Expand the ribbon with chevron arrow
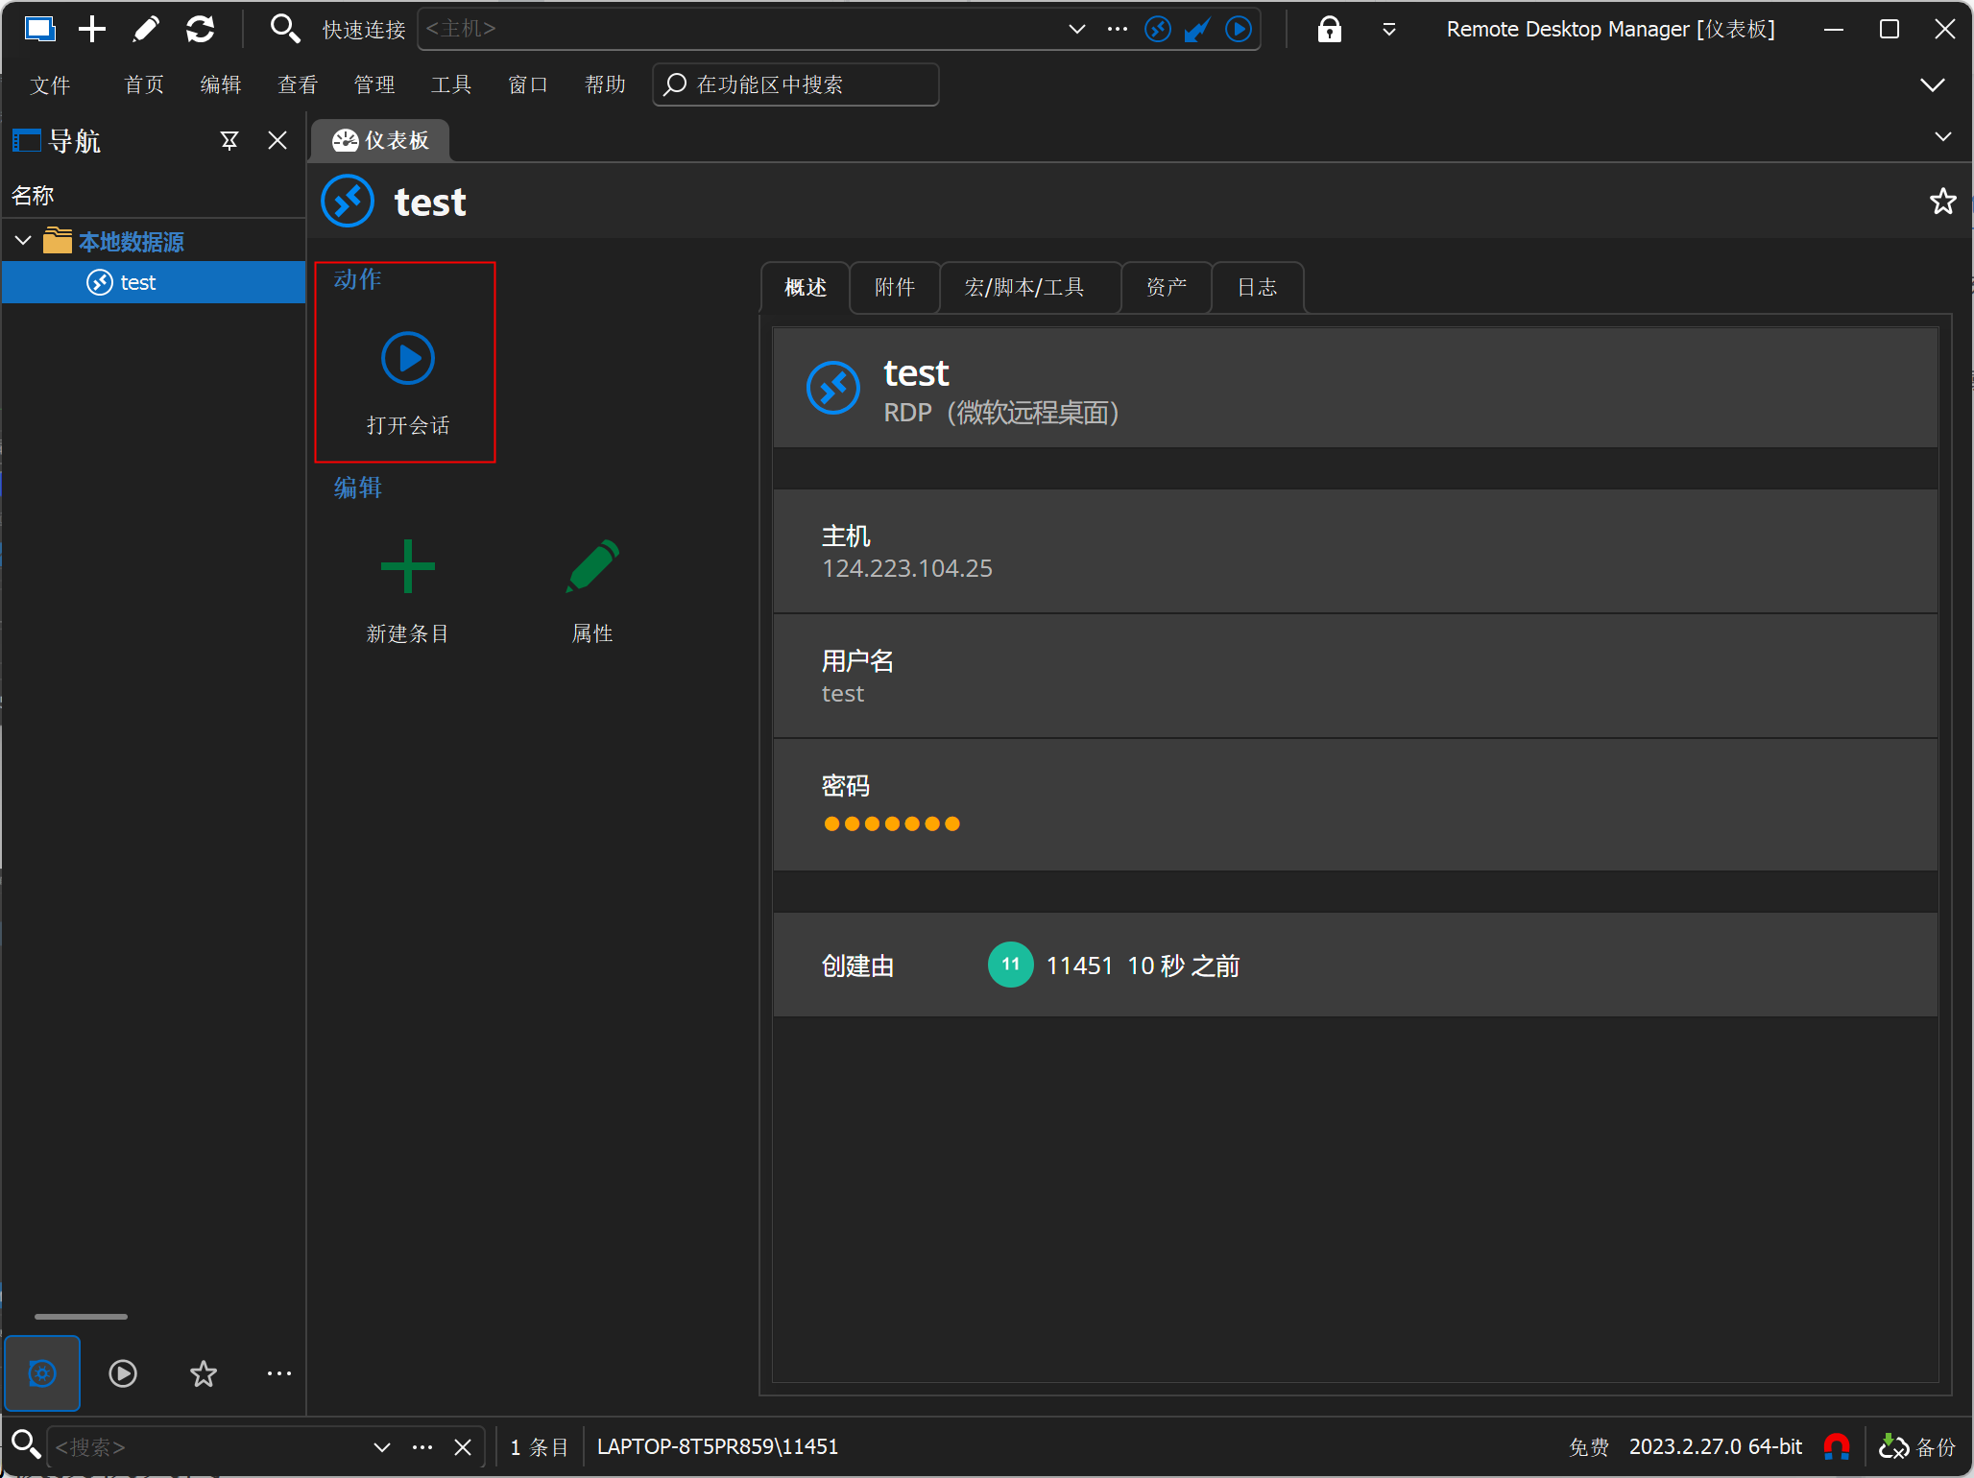 coord(1932,84)
